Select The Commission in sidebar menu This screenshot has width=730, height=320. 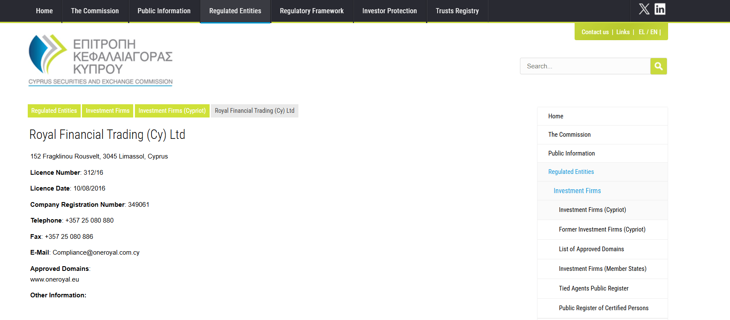[x=602, y=135]
